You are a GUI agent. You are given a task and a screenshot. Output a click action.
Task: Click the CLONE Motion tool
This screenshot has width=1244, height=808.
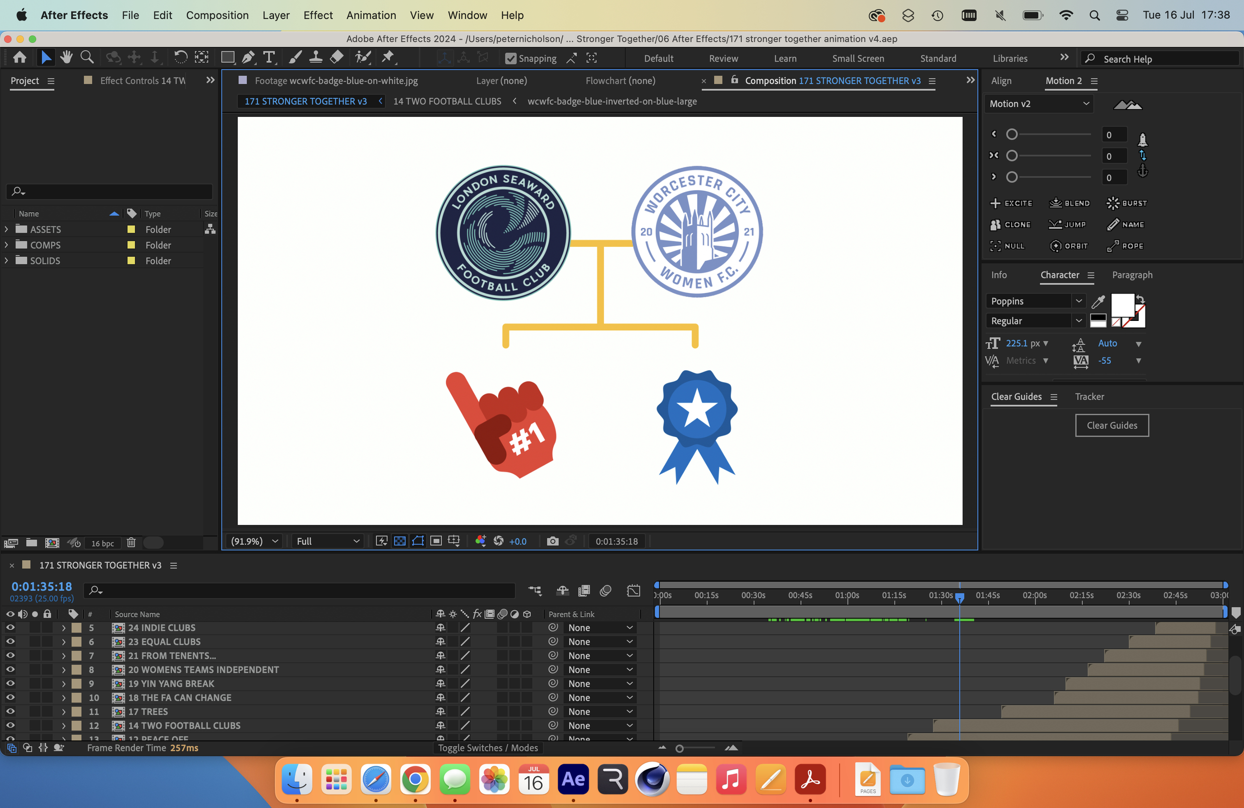pyautogui.click(x=1010, y=225)
